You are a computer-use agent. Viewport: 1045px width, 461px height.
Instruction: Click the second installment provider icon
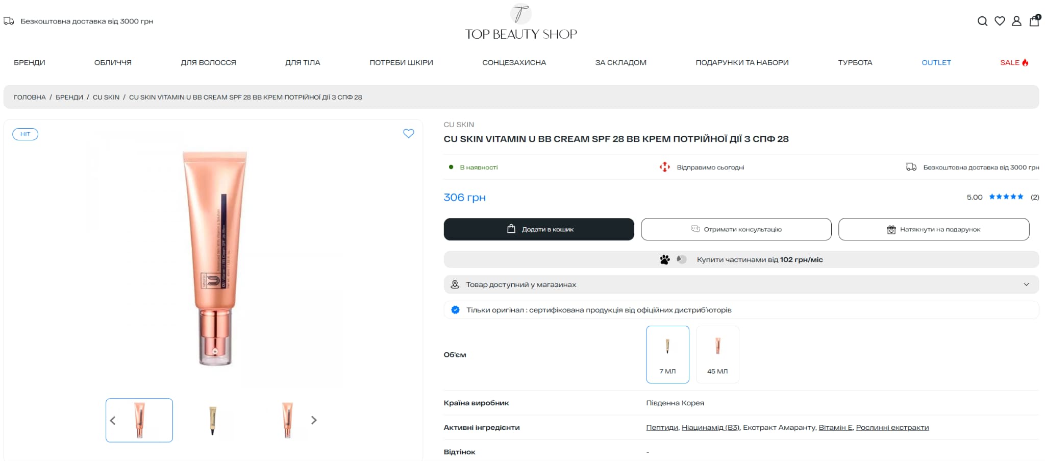(682, 259)
